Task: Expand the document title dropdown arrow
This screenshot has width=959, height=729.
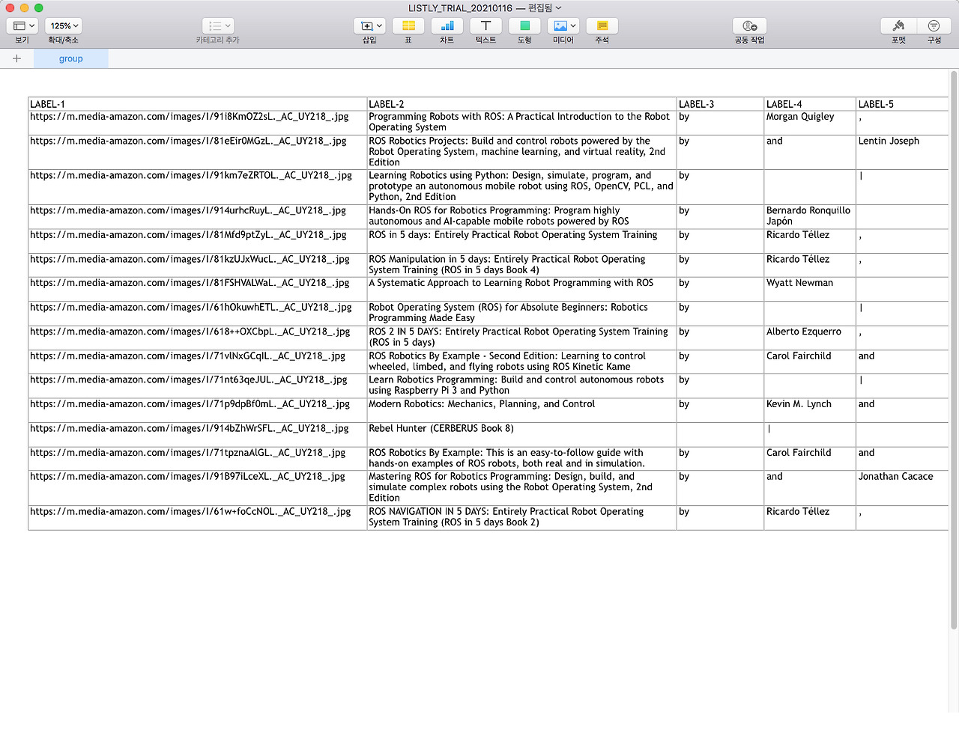Action: [x=558, y=8]
